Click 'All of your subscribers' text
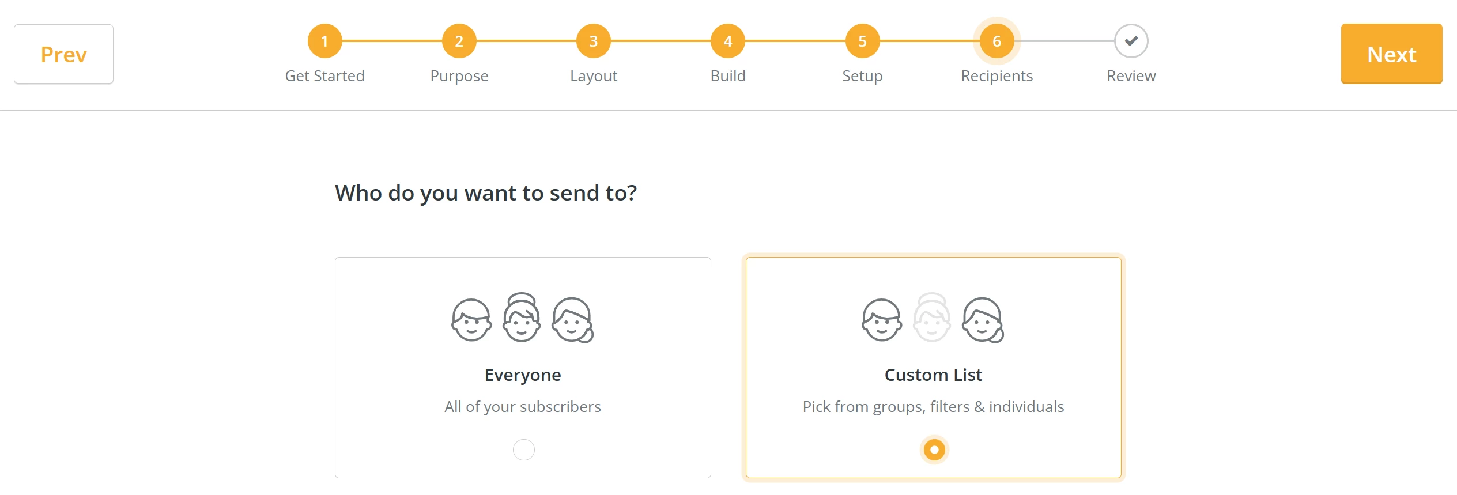 pyautogui.click(x=523, y=407)
